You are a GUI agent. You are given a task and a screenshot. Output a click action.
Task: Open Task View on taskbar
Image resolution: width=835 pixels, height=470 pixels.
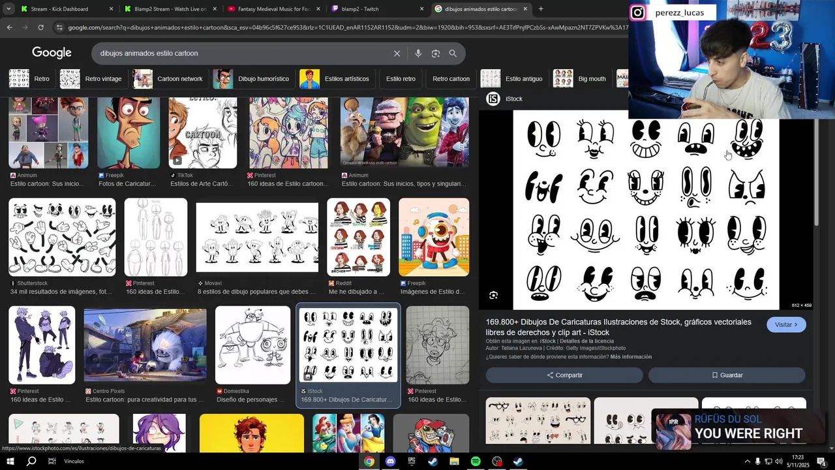(x=52, y=462)
